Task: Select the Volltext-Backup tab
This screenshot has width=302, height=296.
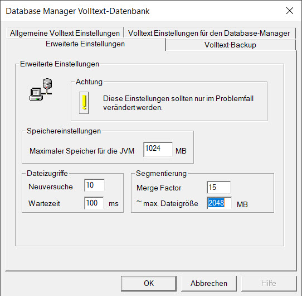Action: point(230,45)
